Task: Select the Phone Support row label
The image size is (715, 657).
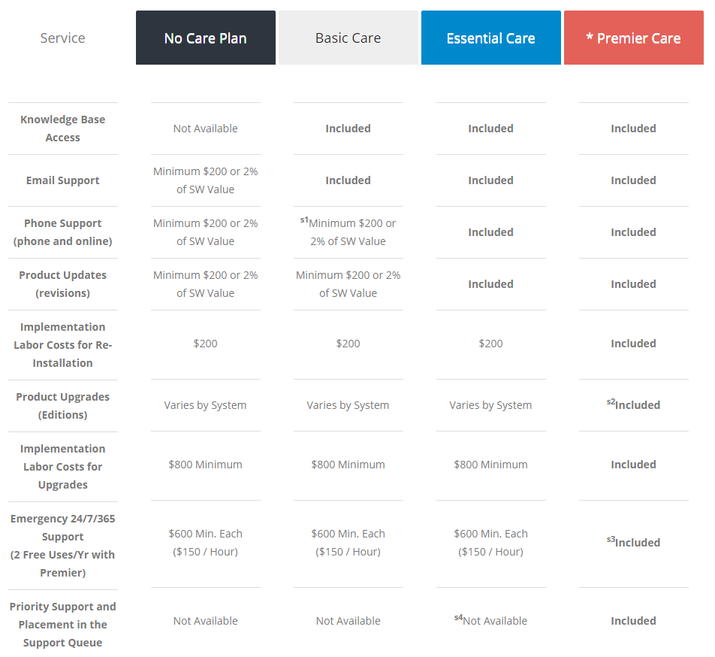Action: point(62,232)
